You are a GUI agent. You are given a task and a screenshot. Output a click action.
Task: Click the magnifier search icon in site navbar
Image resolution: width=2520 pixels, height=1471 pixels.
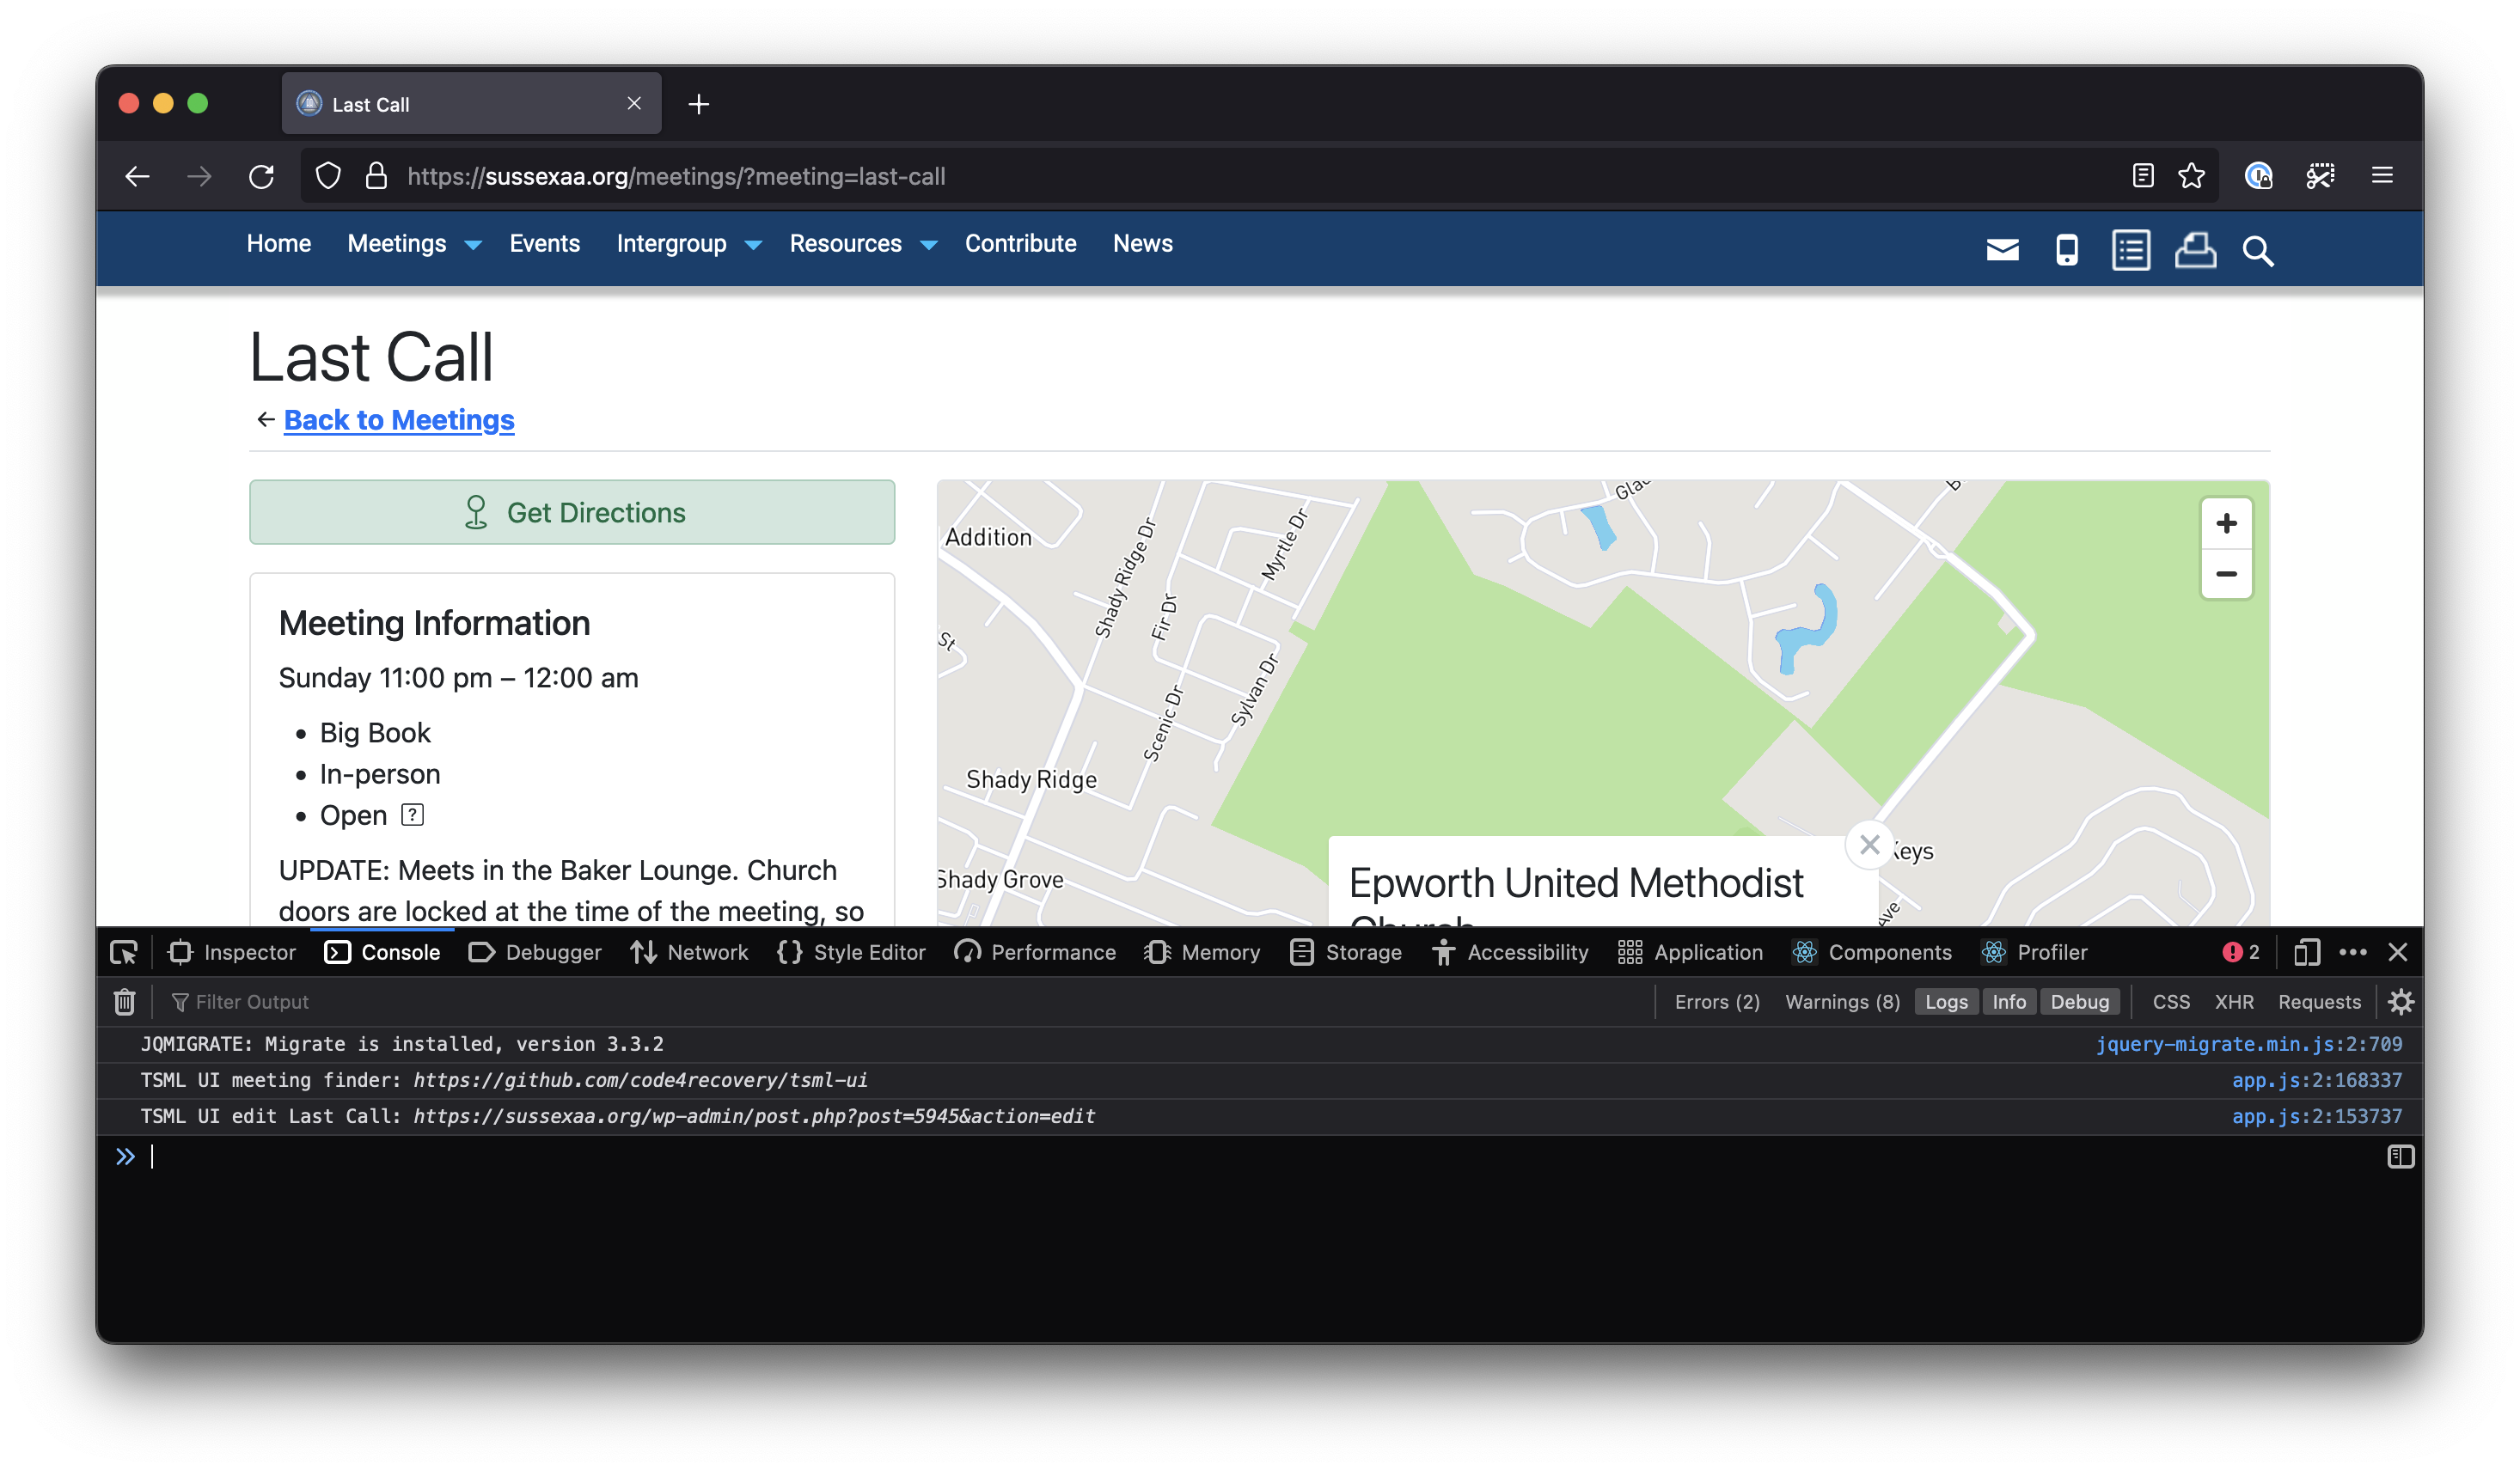pos(2257,251)
